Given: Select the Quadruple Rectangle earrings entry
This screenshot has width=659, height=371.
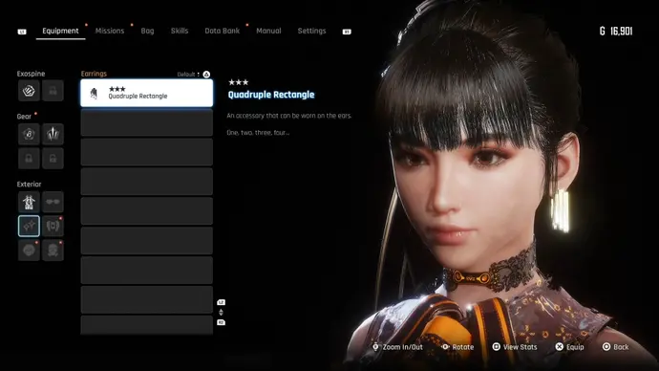Looking at the screenshot, I should [147, 93].
